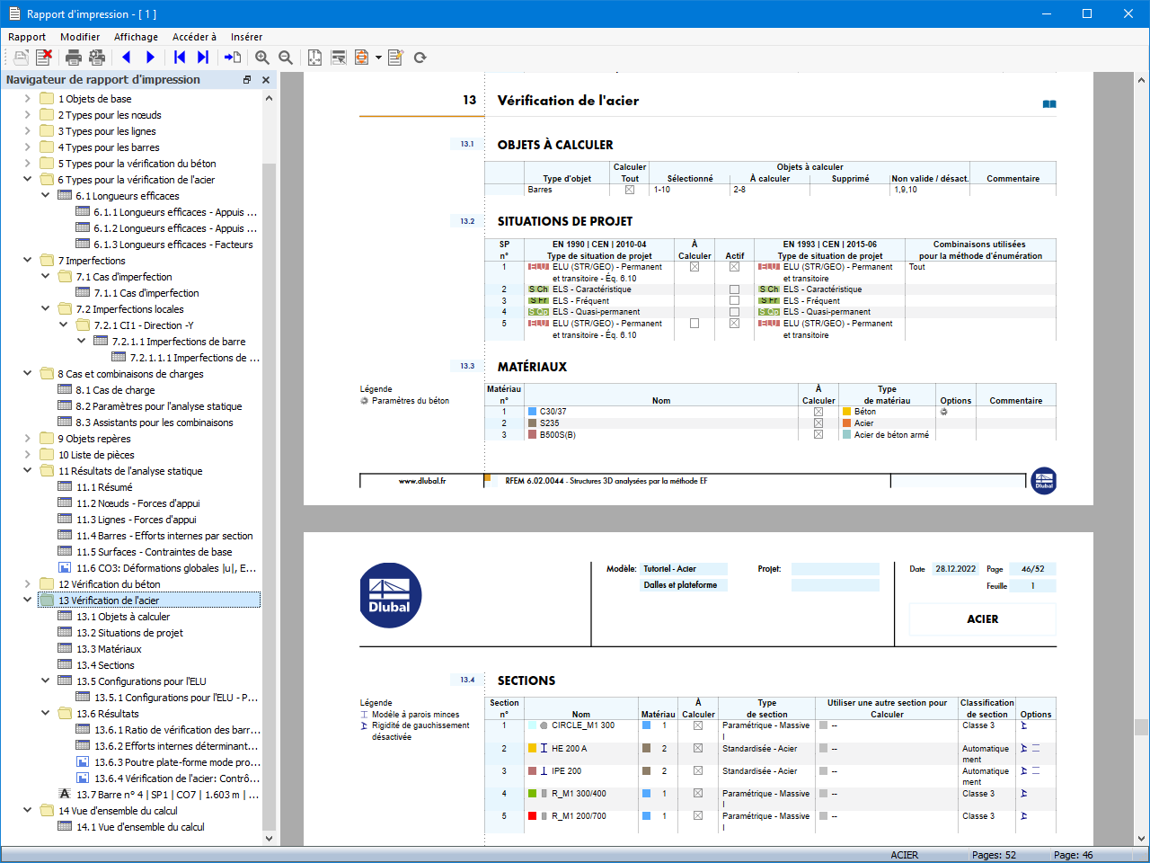
Task: Open 14.1 Vue d'ensemble du calcul item
Action: 140,827
